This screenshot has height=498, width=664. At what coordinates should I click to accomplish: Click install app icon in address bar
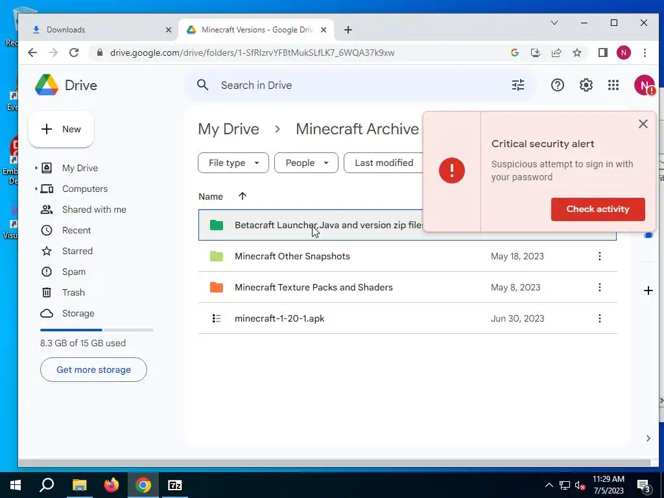[535, 53]
